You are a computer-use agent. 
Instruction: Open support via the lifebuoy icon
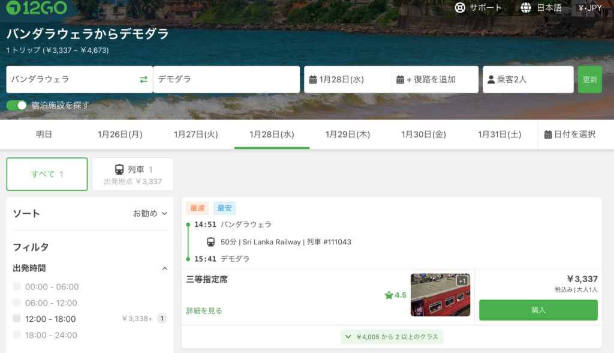tap(460, 8)
